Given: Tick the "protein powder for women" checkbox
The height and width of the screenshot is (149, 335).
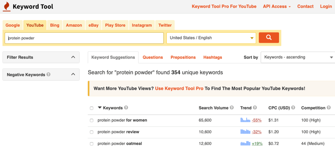Looking at the screenshot, I should pyautogui.click(x=92, y=120).
